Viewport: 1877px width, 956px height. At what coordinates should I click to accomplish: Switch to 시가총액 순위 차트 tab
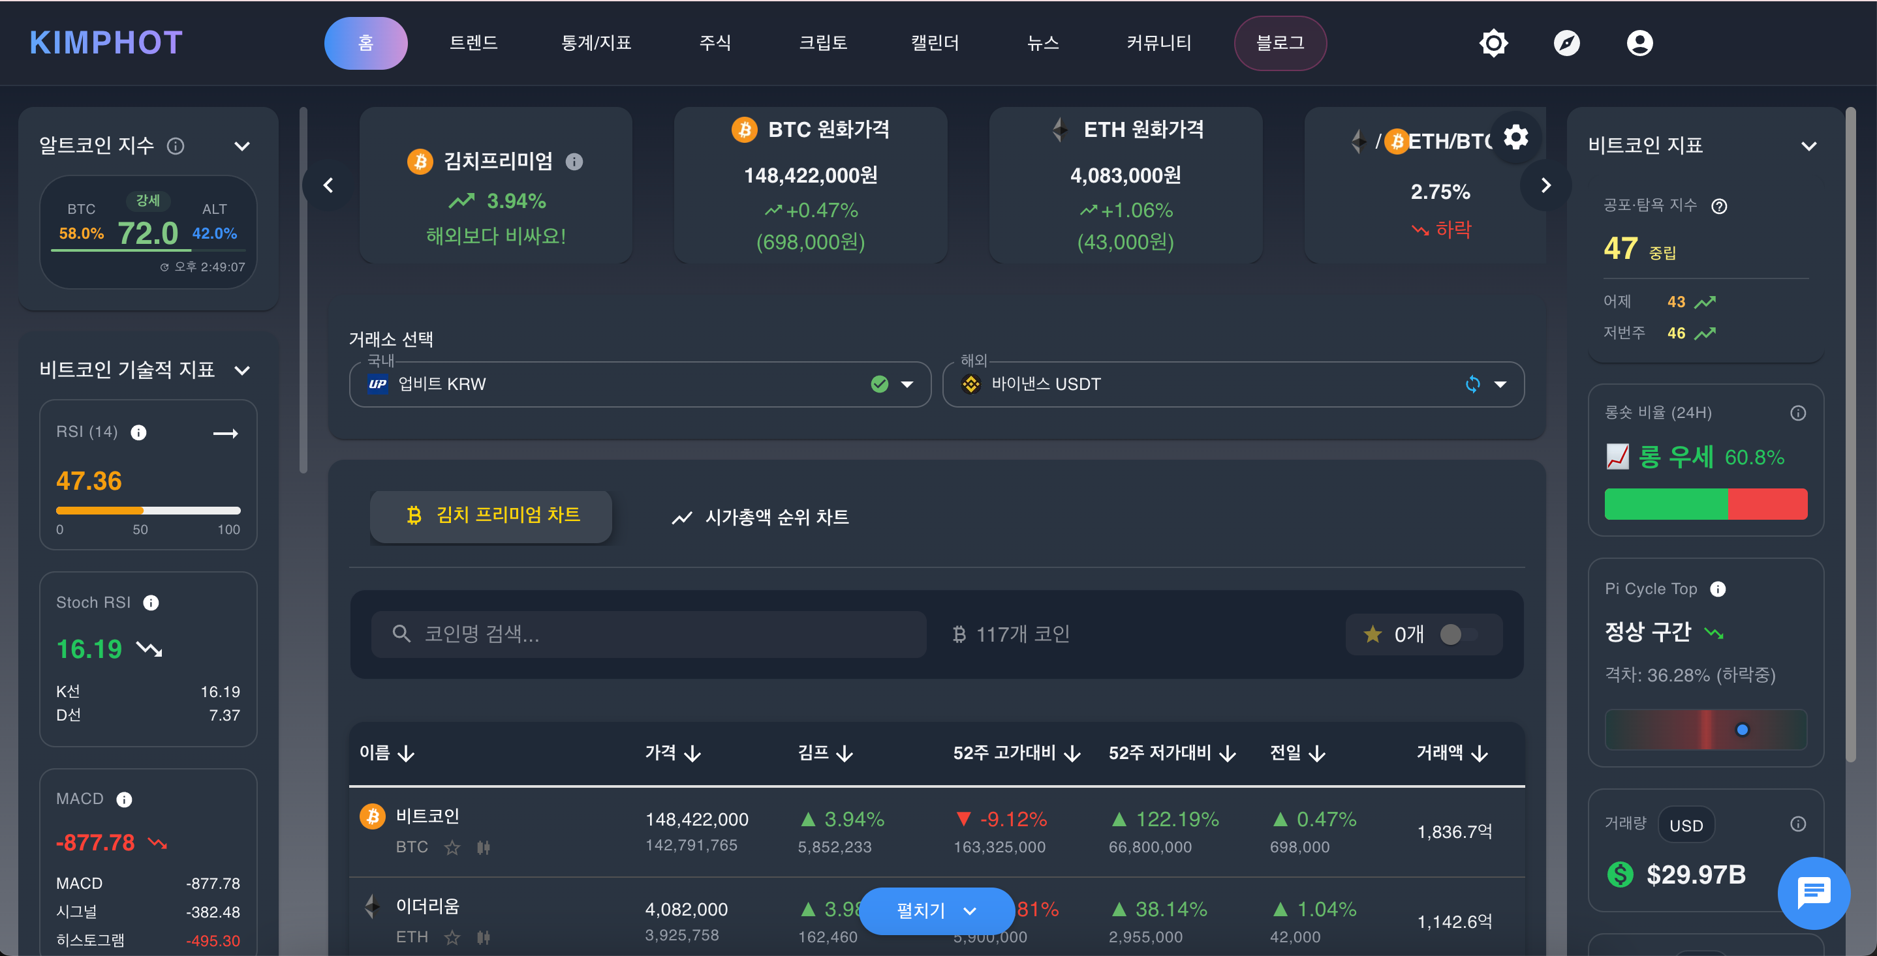760,518
